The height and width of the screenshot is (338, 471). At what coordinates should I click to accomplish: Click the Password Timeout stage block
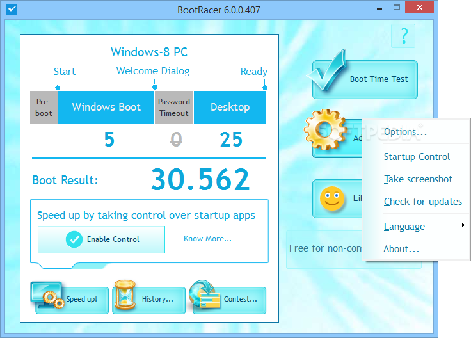click(x=174, y=108)
